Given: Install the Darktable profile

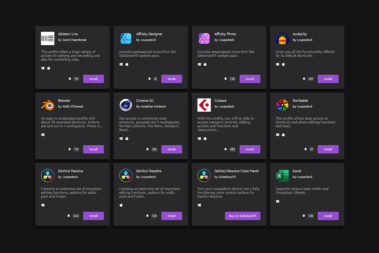Looking at the screenshot, I should 328,149.
